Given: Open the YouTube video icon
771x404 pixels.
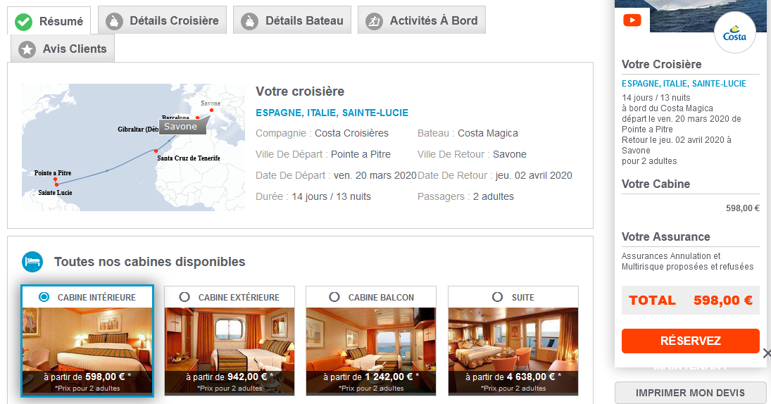Looking at the screenshot, I should 632,20.
